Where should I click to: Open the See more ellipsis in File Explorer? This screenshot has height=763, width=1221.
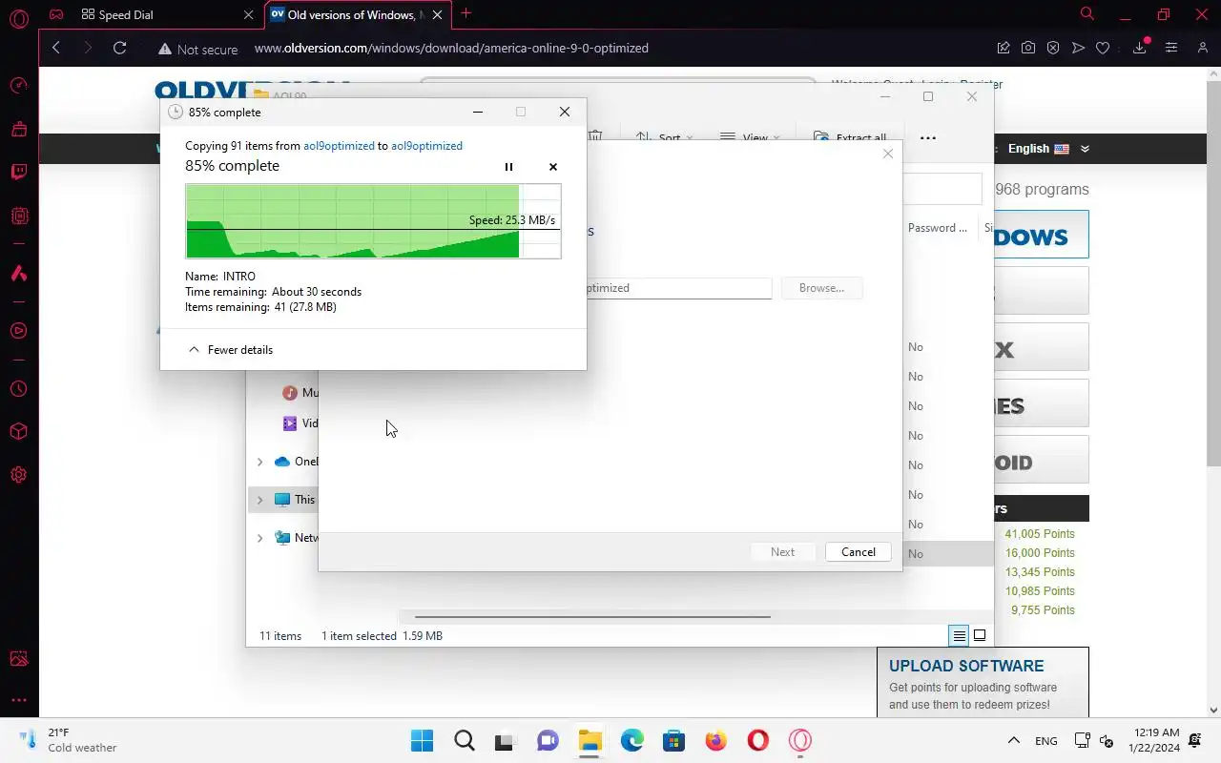tap(927, 138)
